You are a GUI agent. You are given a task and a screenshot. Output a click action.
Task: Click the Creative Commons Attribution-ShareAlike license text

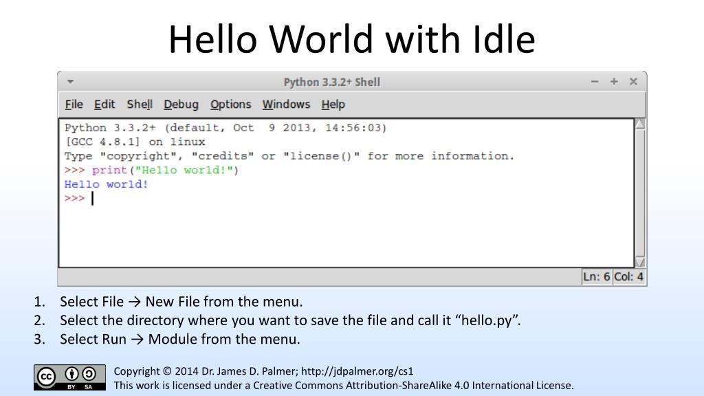tap(344, 385)
